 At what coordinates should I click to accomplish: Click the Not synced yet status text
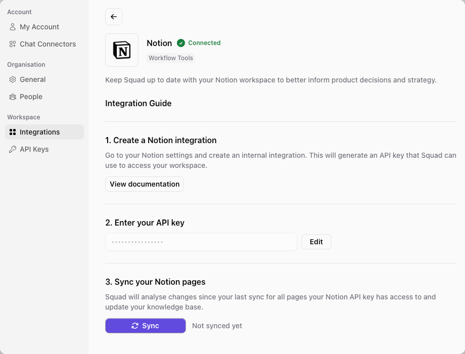pos(217,326)
